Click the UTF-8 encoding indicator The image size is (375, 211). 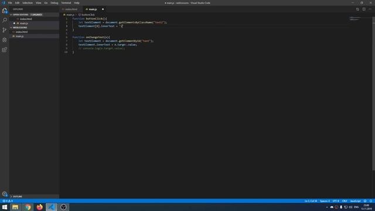point(336,201)
